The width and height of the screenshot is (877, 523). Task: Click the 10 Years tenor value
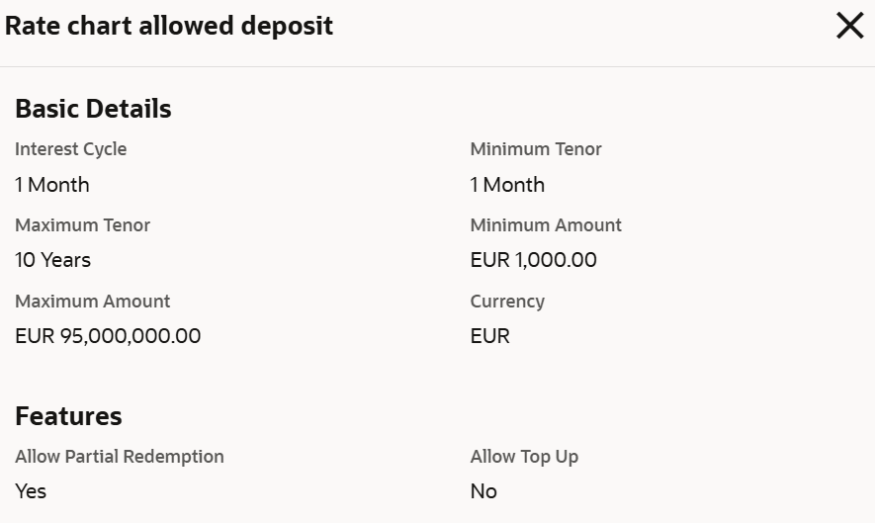pos(52,260)
